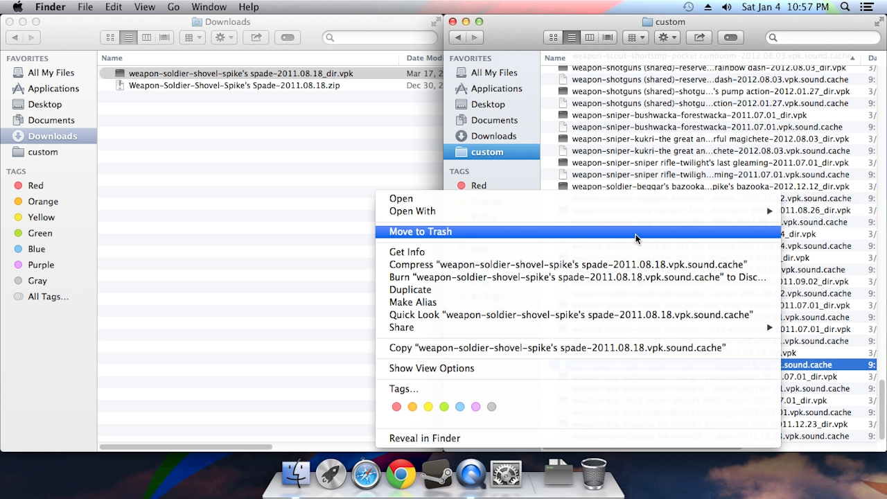Open Documents in custom window sidebar
Image resolution: width=887 pixels, height=499 pixels.
pyautogui.click(x=491, y=120)
